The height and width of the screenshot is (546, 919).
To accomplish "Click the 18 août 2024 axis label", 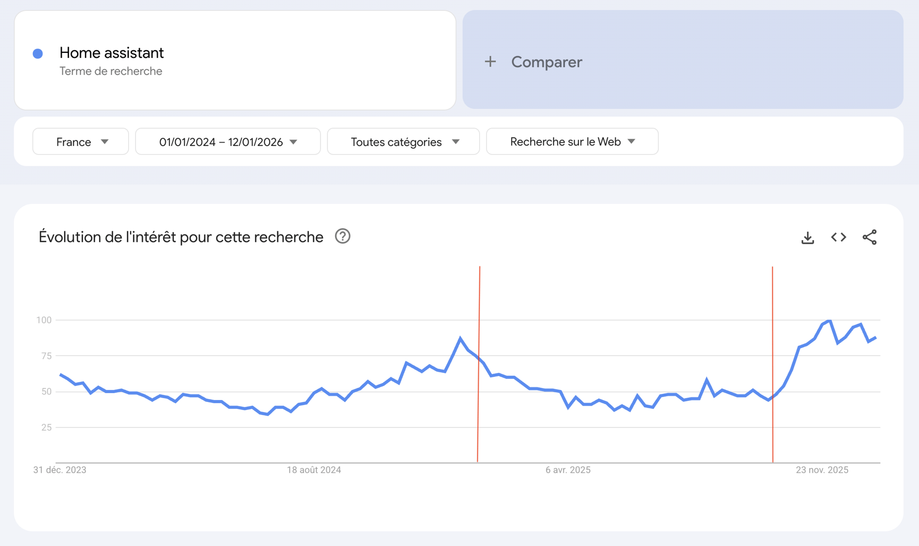I will [314, 470].
